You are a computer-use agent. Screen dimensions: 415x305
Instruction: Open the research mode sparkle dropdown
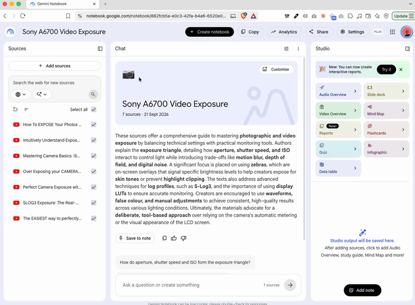click(42, 94)
